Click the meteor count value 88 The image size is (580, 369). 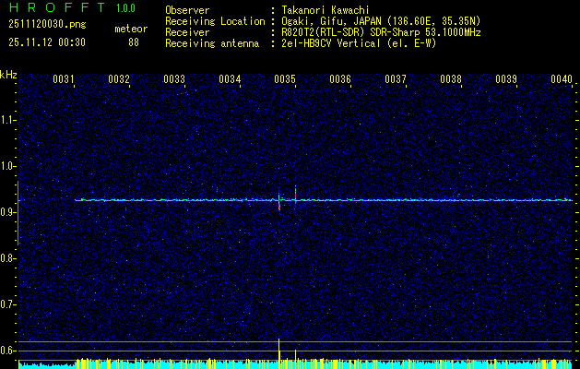(x=134, y=42)
